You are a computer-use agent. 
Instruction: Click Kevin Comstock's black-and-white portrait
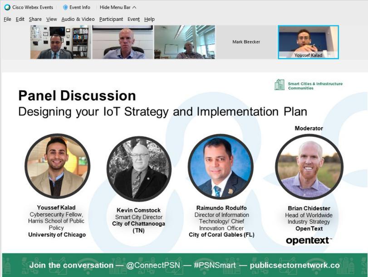tap(139, 169)
